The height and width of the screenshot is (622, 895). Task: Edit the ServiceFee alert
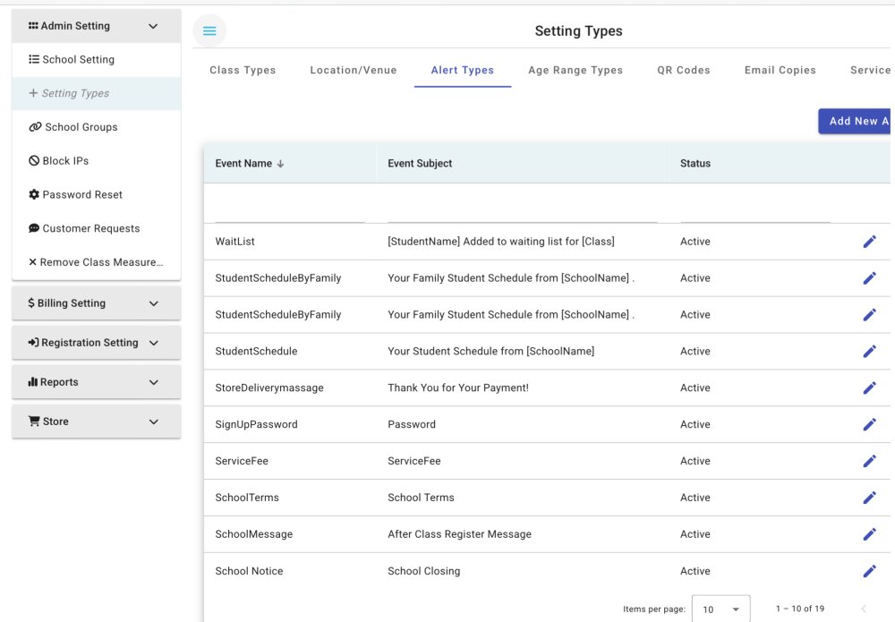pyautogui.click(x=869, y=461)
